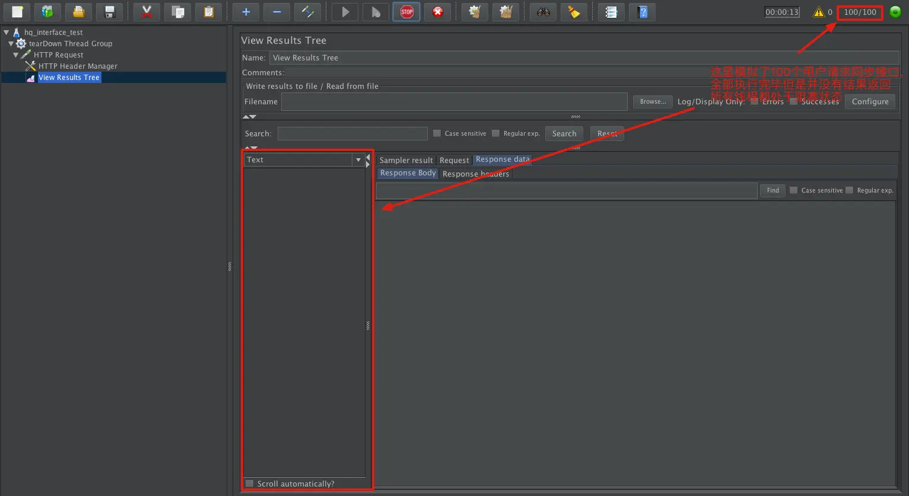Viewport: 909px width, 496px height.
Task: Toggle Case sensitive beside the Search field
Action: click(437, 133)
